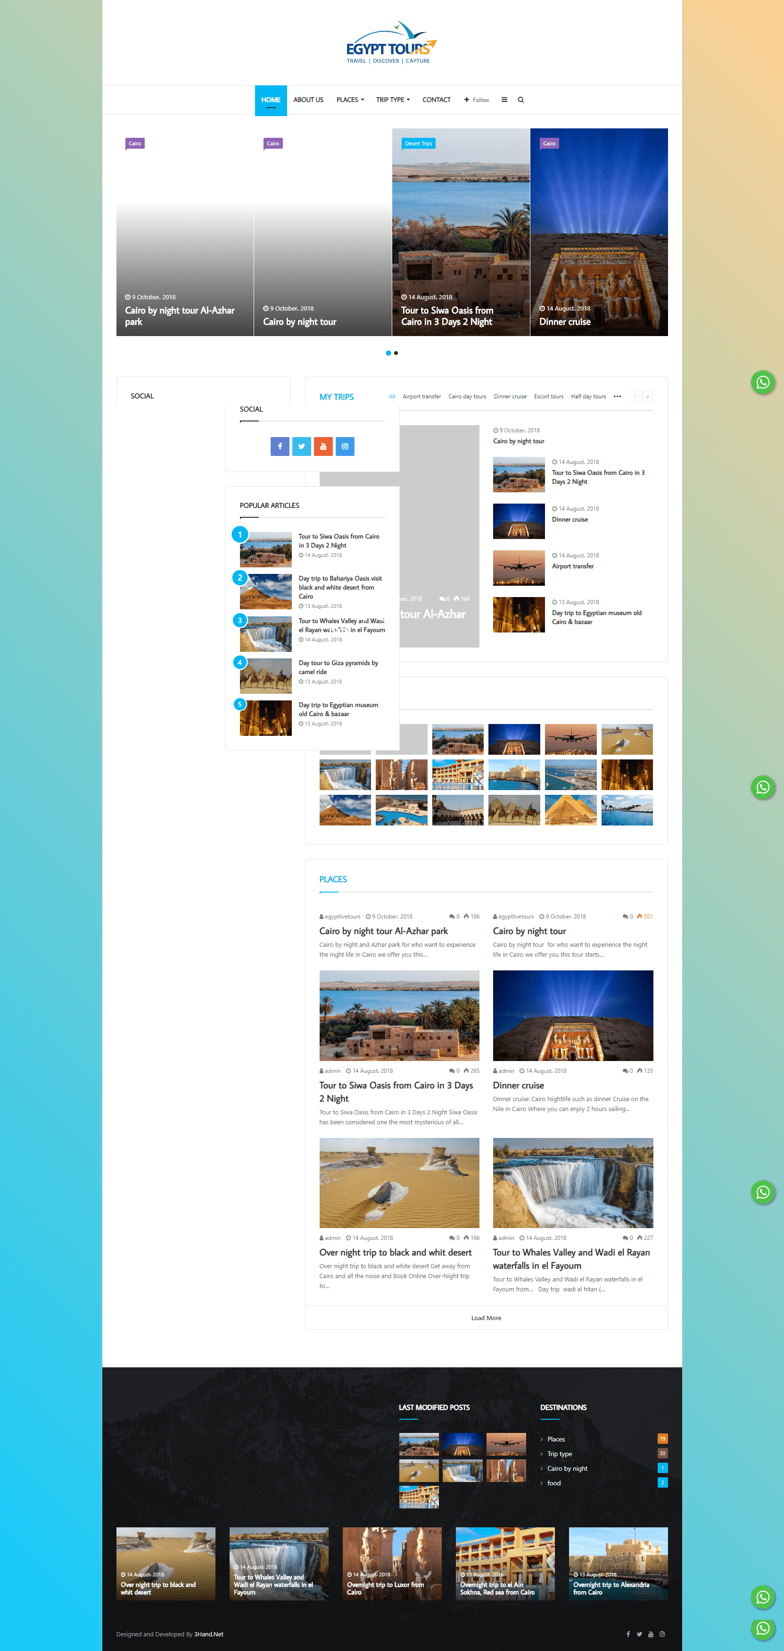Click the footer YouTube icon

click(651, 1634)
